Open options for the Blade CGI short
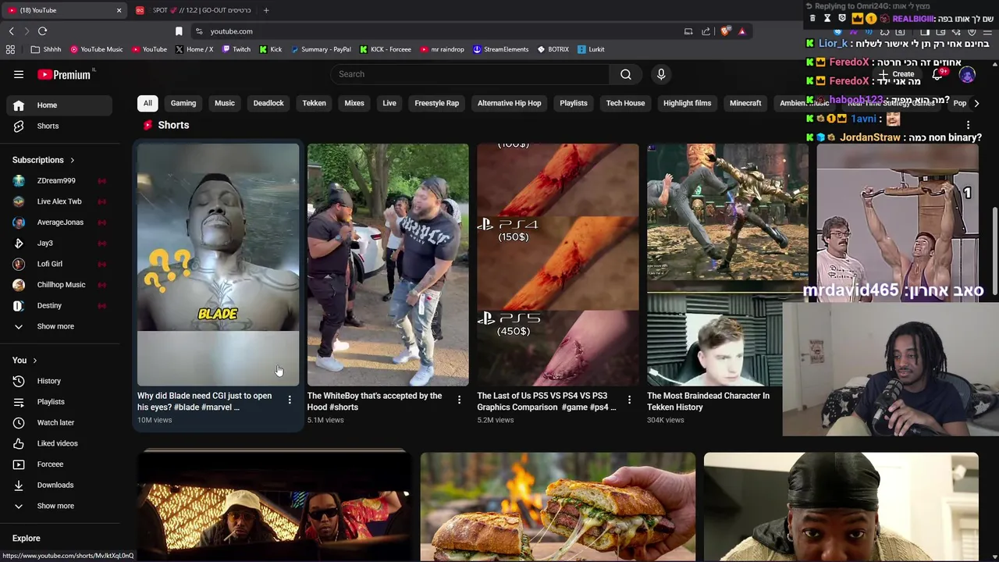This screenshot has width=999, height=562. pyautogui.click(x=290, y=400)
